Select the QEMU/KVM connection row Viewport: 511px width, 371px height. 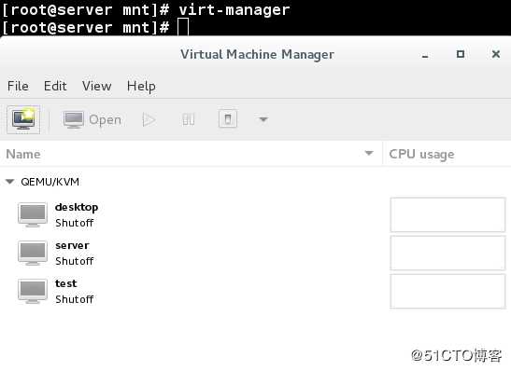(x=256, y=182)
